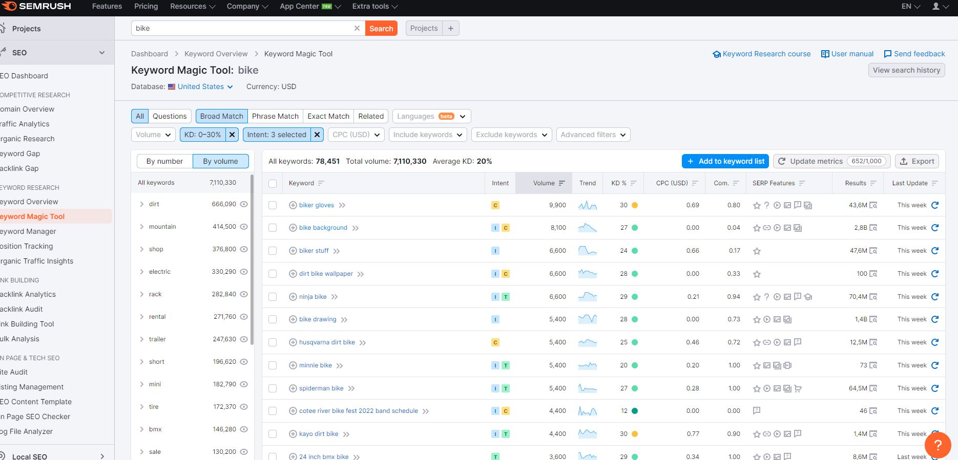958x460 pixels.
Task: View SERP for ninja bike results
Action: (x=873, y=297)
